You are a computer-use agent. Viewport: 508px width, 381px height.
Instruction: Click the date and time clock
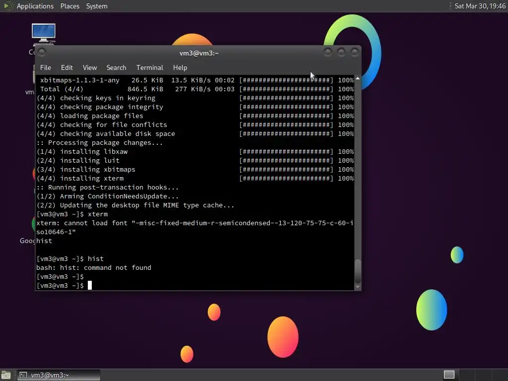[480, 6]
